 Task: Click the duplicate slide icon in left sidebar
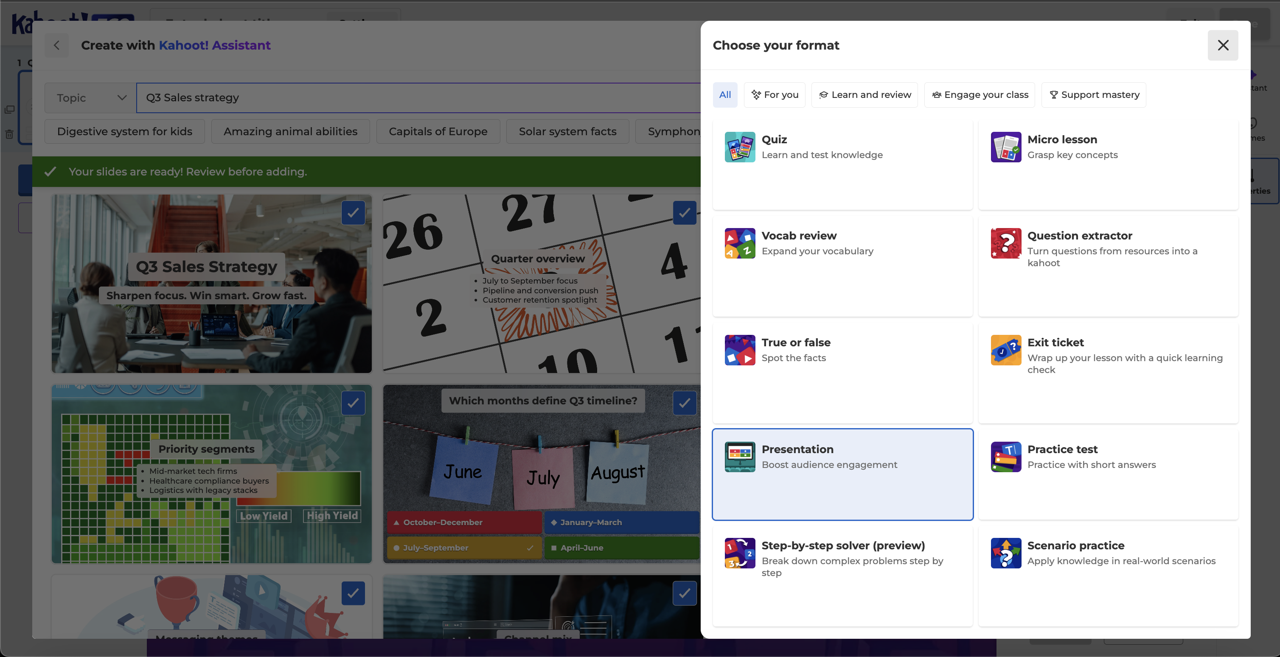click(9, 109)
